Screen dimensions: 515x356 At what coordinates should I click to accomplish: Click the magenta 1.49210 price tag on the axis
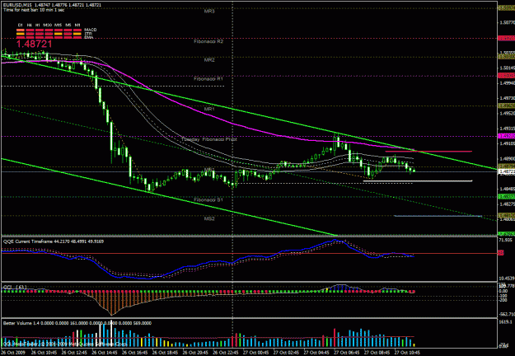click(506, 136)
